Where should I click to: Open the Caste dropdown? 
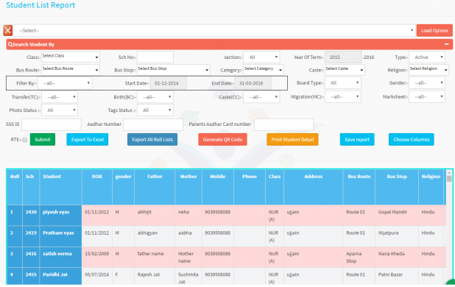coord(345,70)
